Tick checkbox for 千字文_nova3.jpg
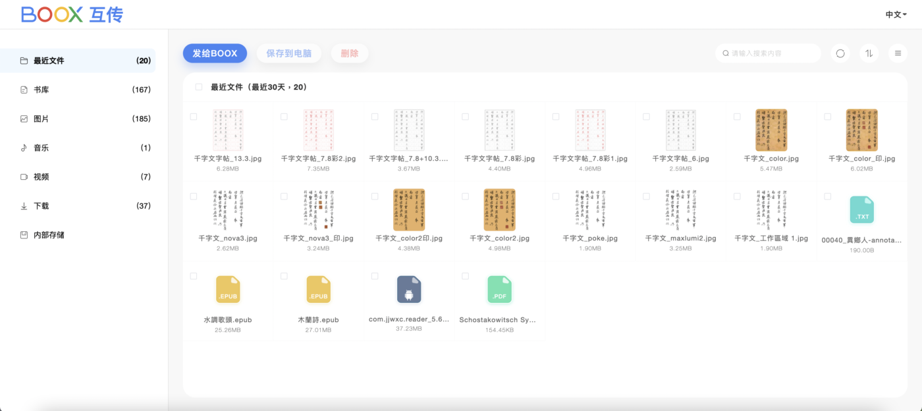Image resolution: width=922 pixels, height=411 pixels. (x=194, y=196)
